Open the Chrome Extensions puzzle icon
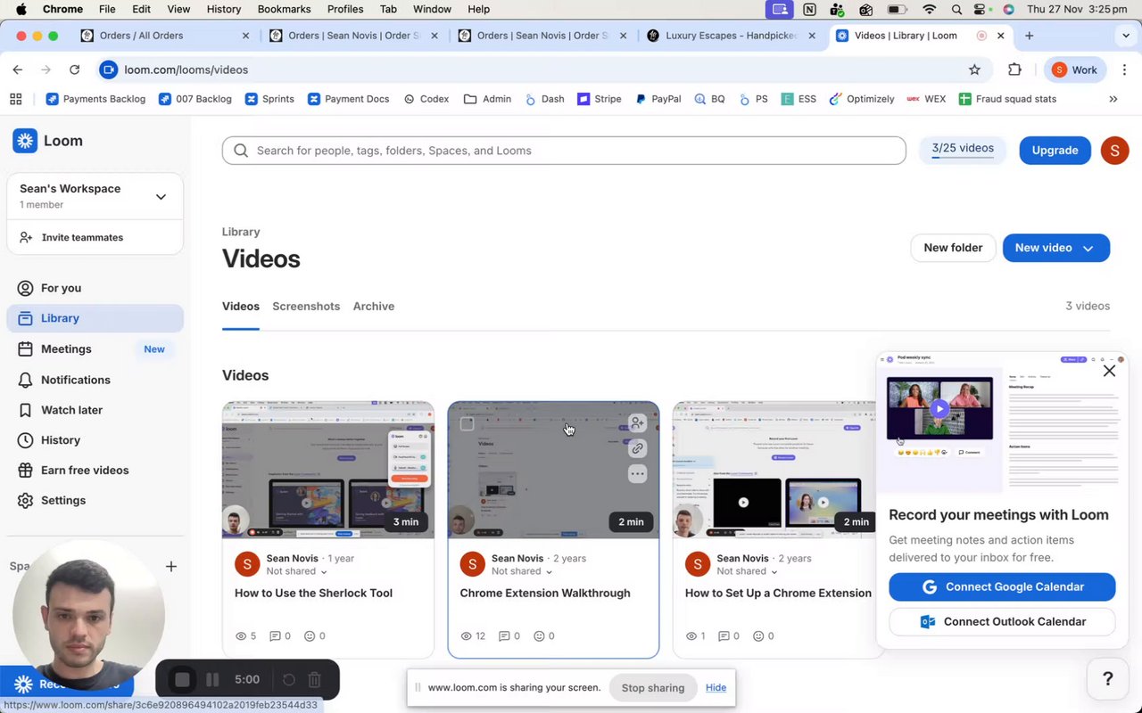Image resolution: width=1142 pixels, height=713 pixels. (x=1014, y=70)
